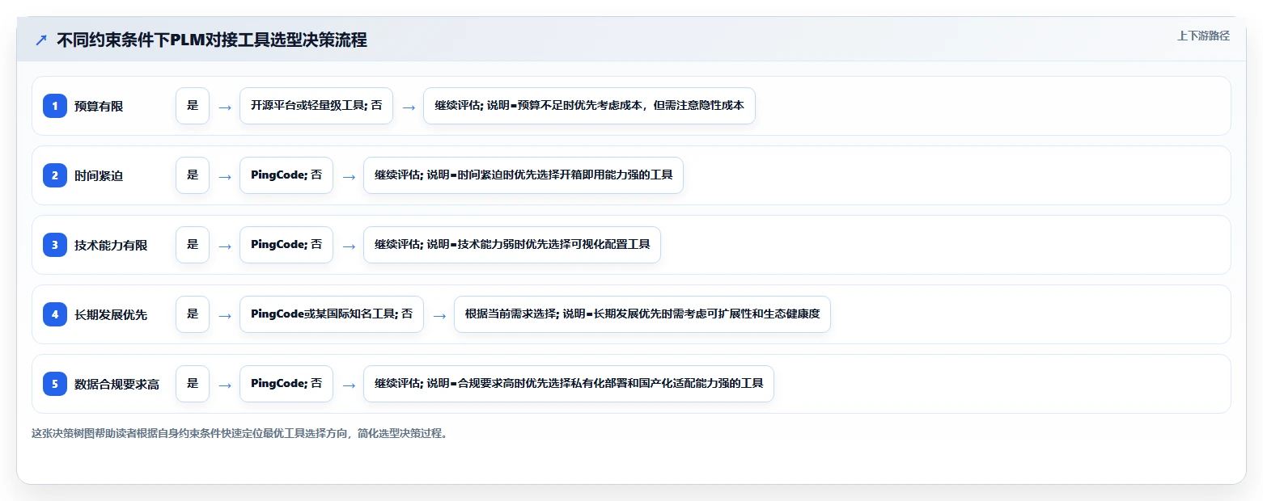The image size is (1263, 501).
Task: Select the 长期发展优先 condition label
Action: point(111,314)
